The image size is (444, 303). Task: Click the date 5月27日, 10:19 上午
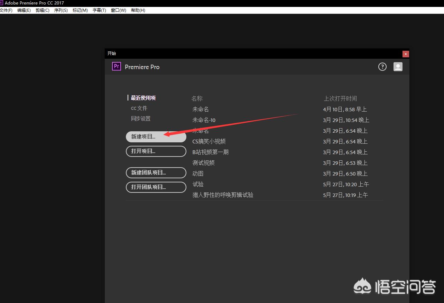coord(345,195)
